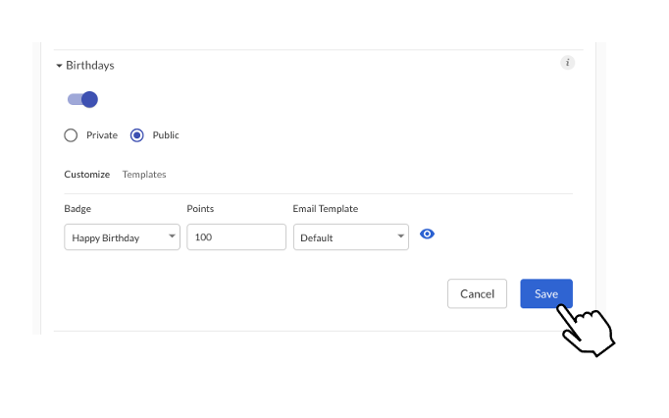The width and height of the screenshot is (669, 418).
Task: Save the birthday settings
Action: (546, 293)
